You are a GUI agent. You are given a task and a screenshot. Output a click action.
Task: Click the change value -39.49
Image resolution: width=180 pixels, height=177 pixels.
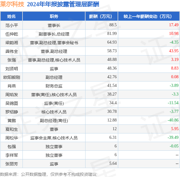(x=173, y=137)
